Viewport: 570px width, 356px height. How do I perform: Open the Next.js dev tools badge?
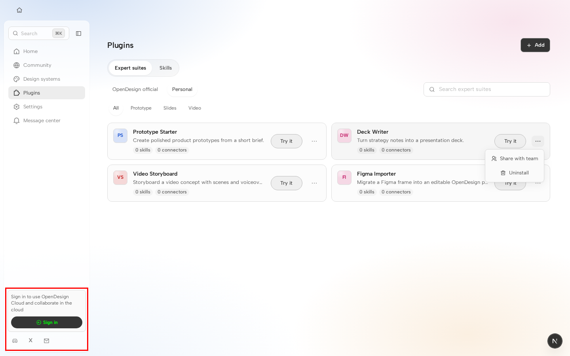555,341
